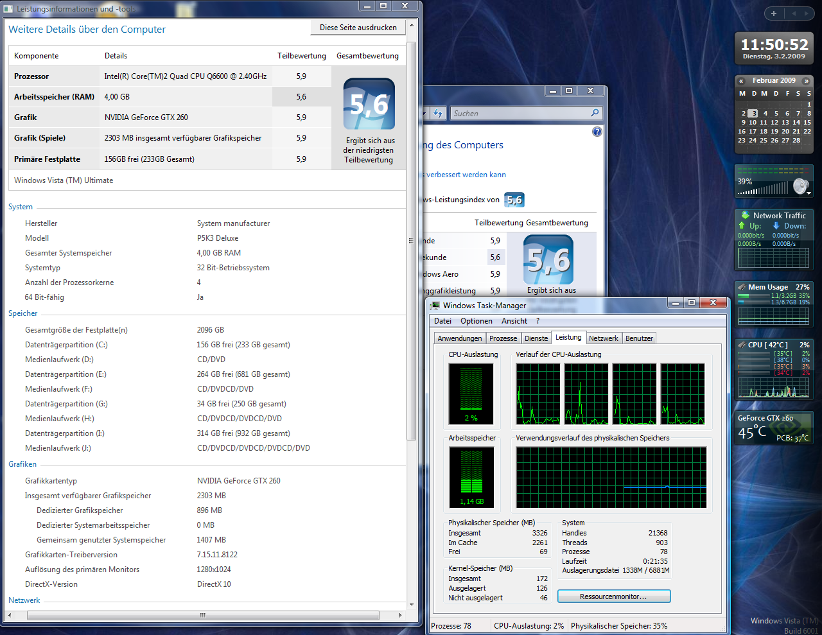Viewport: 822px width, 635px height.
Task: Select the Leistung tab
Action: (568, 337)
